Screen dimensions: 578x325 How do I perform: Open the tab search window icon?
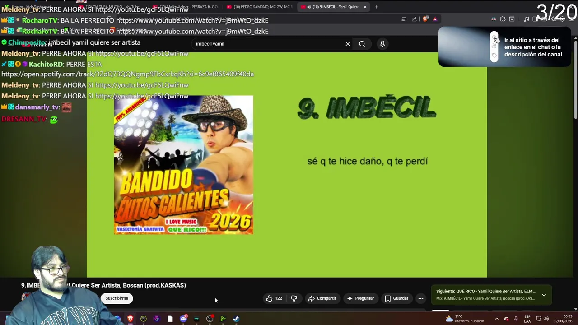pos(512,19)
